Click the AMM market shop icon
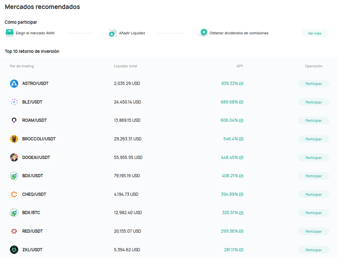 [10, 33]
